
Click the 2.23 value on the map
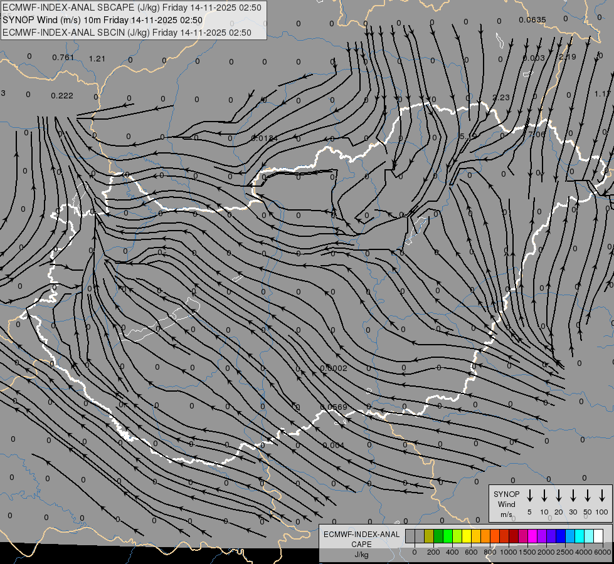pos(501,97)
